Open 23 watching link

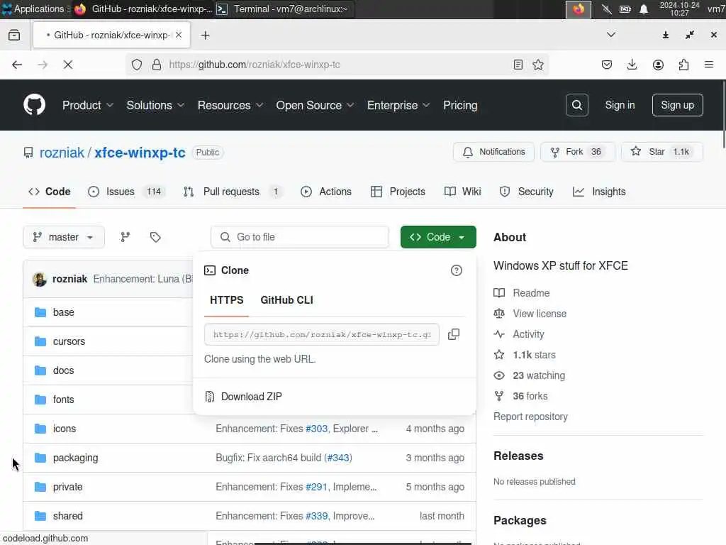(539, 375)
